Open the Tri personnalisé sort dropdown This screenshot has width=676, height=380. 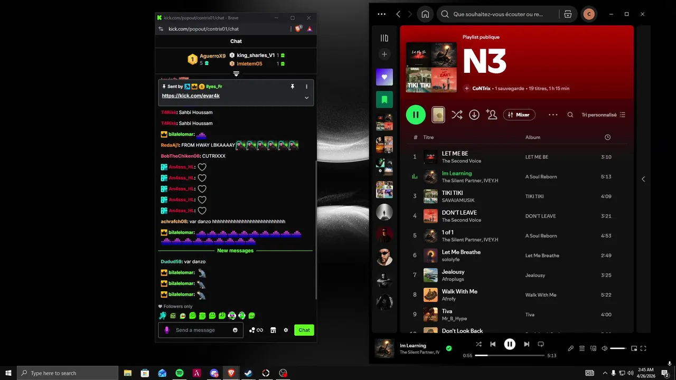603,115
